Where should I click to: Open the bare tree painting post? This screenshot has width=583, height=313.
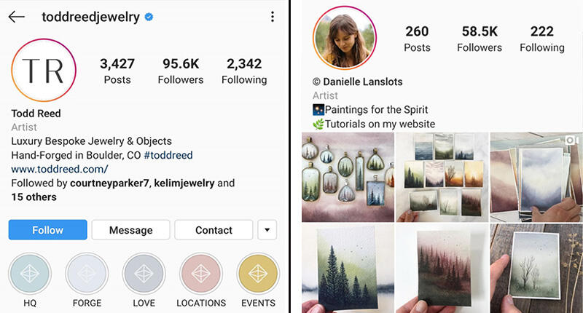[536, 269]
